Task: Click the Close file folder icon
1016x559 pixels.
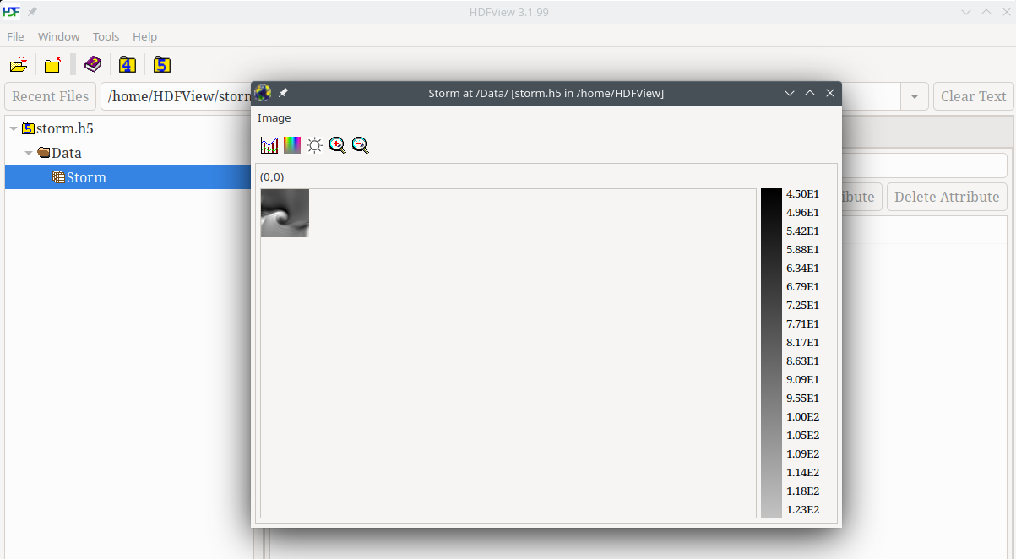Action: 53,65
